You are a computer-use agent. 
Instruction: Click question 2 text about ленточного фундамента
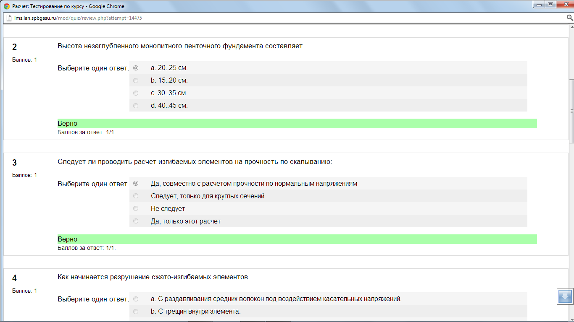[x=180, y=46]
